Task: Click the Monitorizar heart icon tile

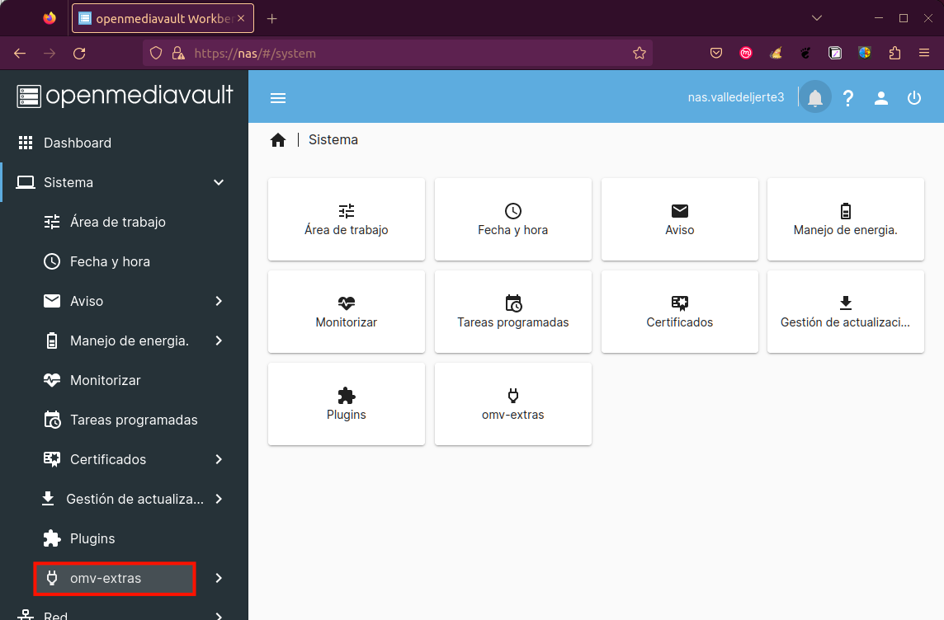Action: [346, 312]
